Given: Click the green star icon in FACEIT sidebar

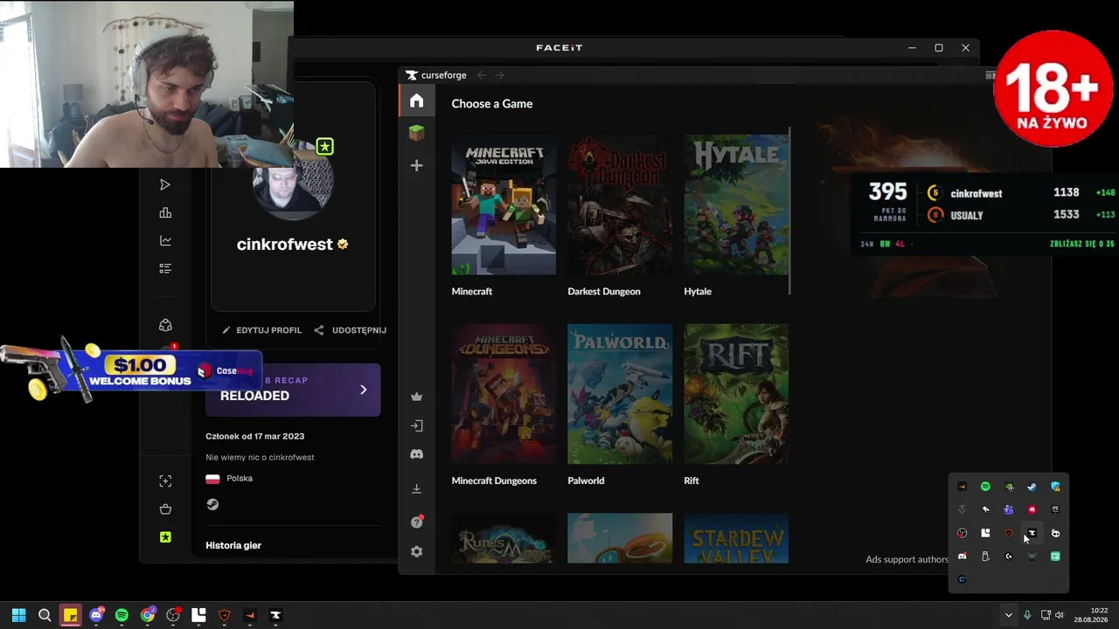Looking at the screenshot, I should click(165, 537).
